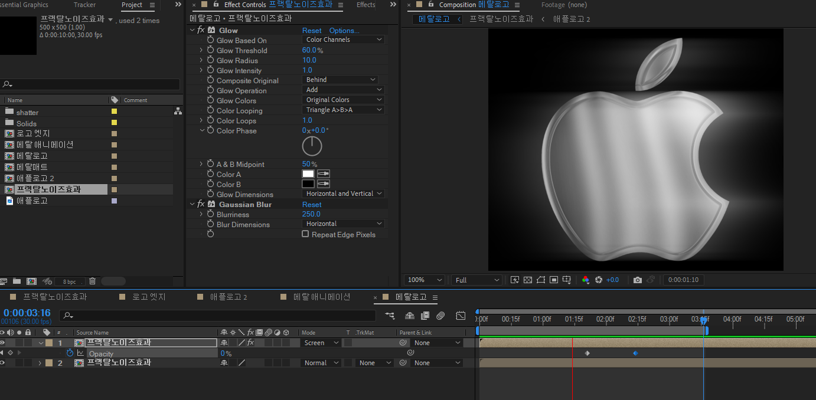Click the Interpret Footage icon in Project panel

[x=3, y=281]
